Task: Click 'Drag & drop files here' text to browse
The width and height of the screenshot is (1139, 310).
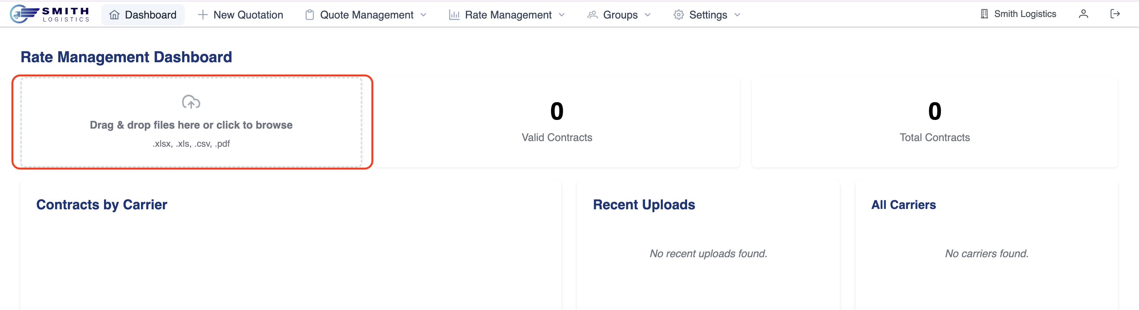Action: (191, 125)
